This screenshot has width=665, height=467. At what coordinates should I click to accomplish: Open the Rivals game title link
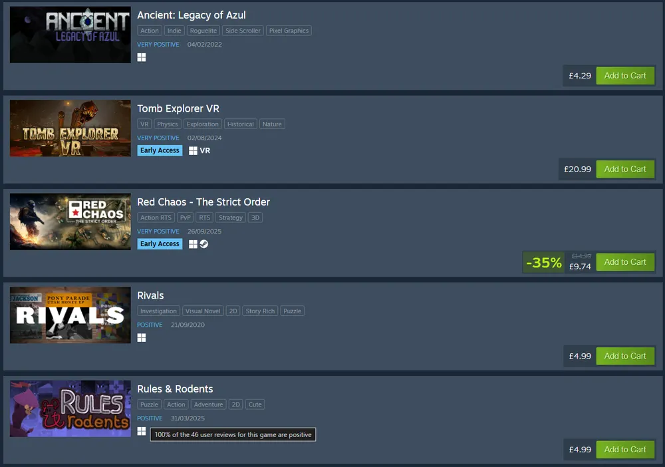[x=150, y=295]
